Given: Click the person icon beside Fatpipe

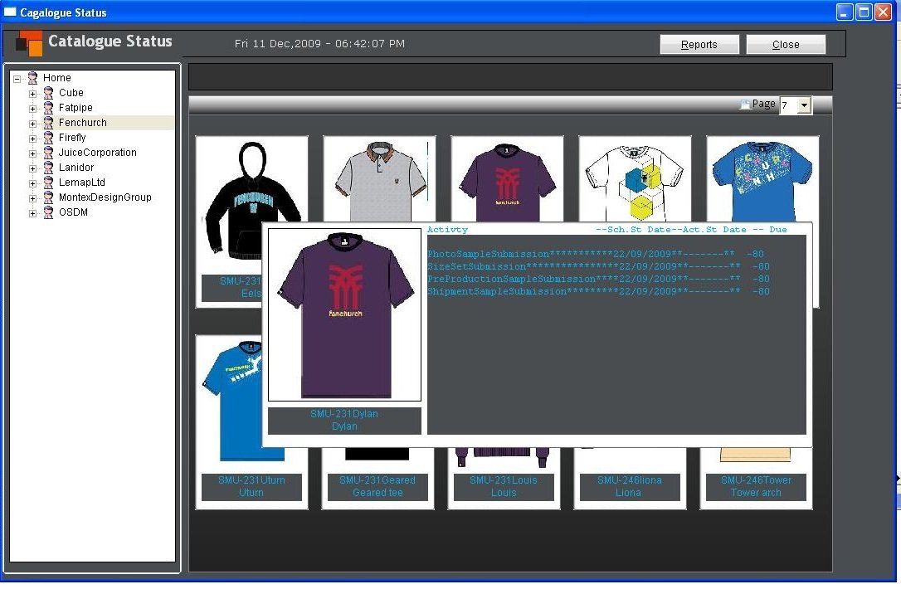Looking at the screenshot, I should pyautogui.click(x=48, y=108).
